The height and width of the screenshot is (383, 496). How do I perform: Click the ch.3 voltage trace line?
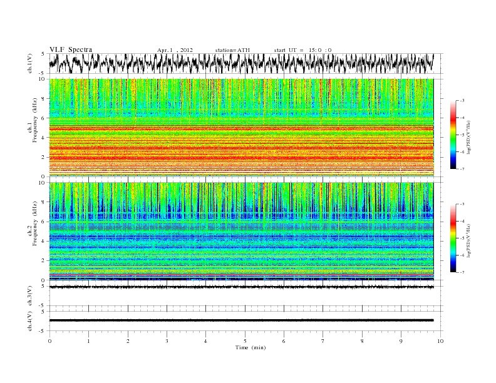[241, 287]
